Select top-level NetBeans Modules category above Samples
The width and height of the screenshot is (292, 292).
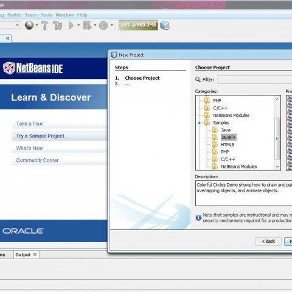231,116
